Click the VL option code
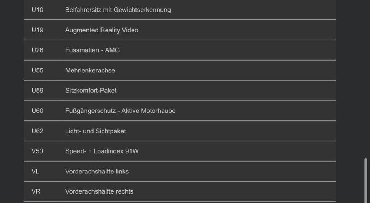Image resolution: width=370 pixels, height=203 pixels. (x=35, y=171)
